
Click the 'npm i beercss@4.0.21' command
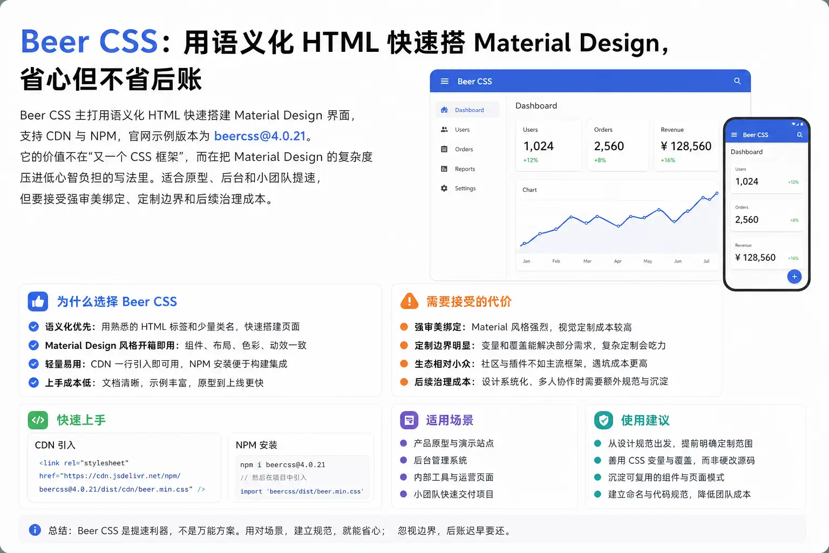283,464
